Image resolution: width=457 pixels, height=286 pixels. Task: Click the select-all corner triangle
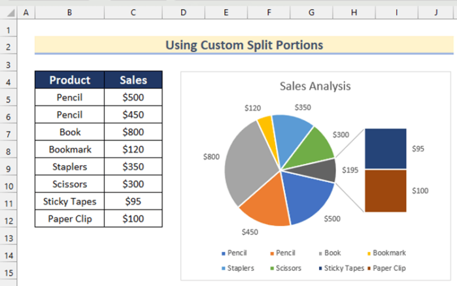click(8, 12)
